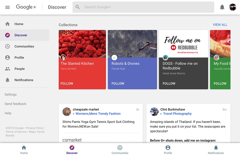Follow the Robots & Drones collection
240x155 pixels.
click(x=118, y=83)
